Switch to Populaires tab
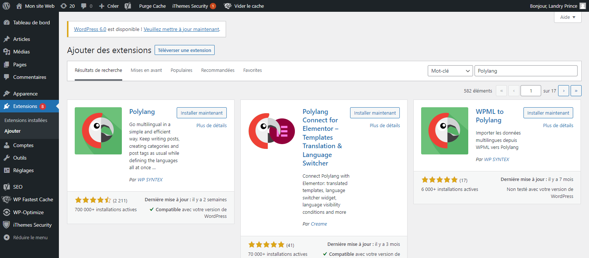The height and width of the screenshot is (258, 589). click(181, 70)
